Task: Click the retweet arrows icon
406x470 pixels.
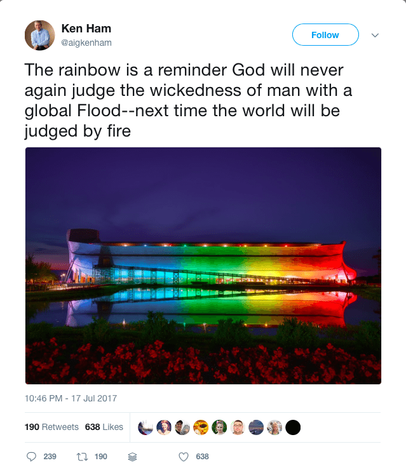Action: tap(82, 457)
